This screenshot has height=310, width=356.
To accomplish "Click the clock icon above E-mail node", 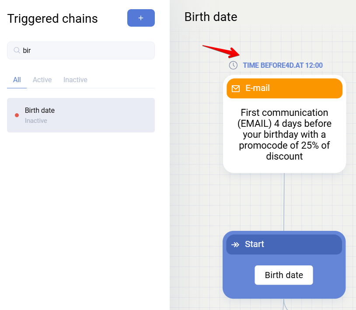I will (x=234, y=65).
